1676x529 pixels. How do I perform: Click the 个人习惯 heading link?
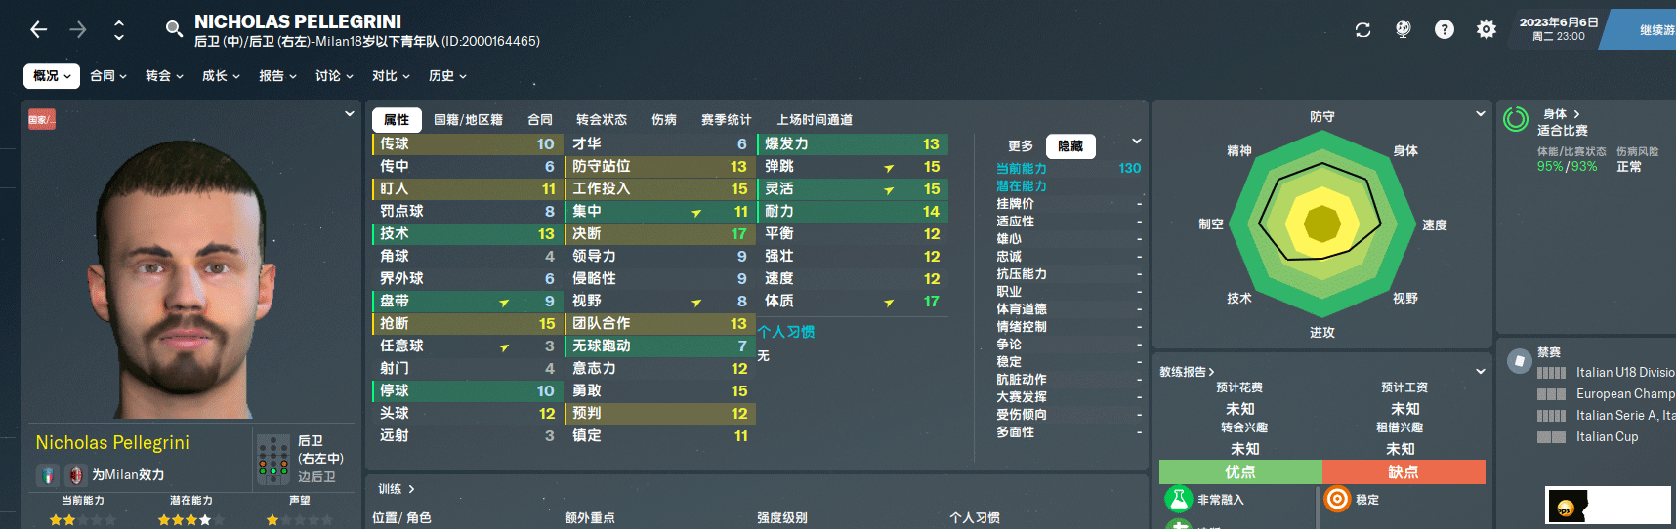click(786, 332)
